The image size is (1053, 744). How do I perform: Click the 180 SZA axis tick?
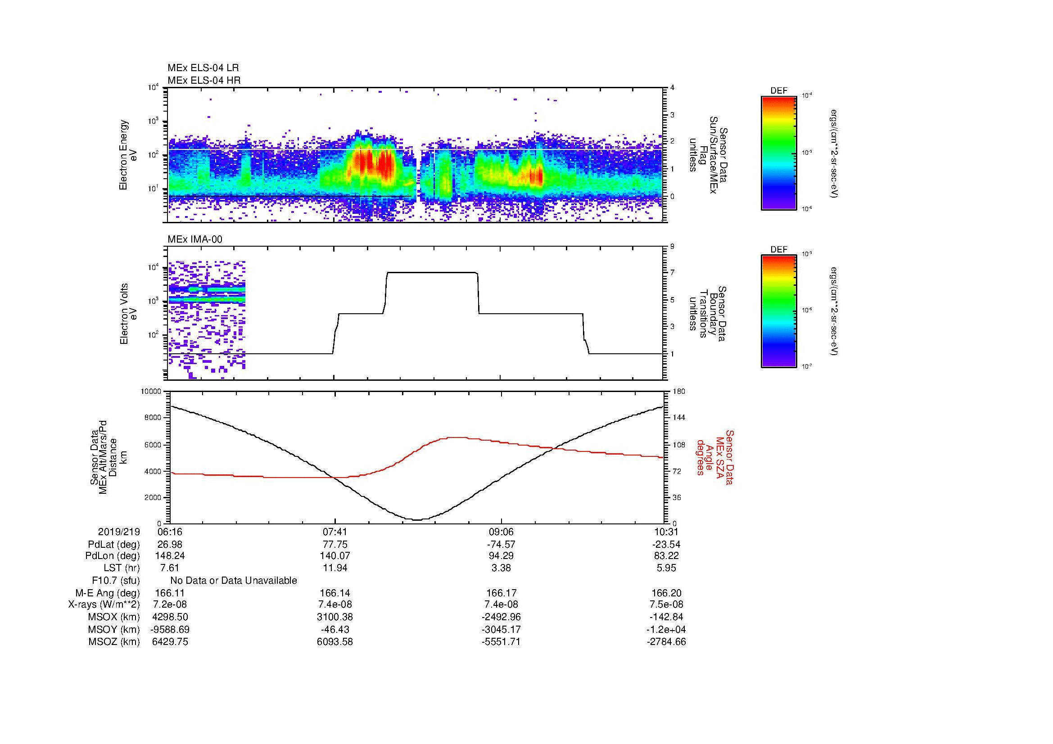[x=679, y=392]
